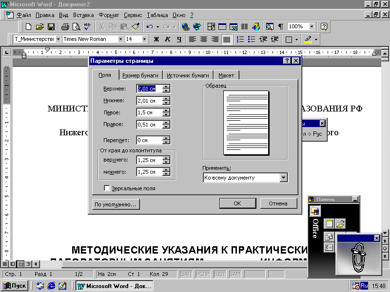The image size is (390, 292).
Task: Open the zoom 100% dropdown
Action: coord(312,26)
